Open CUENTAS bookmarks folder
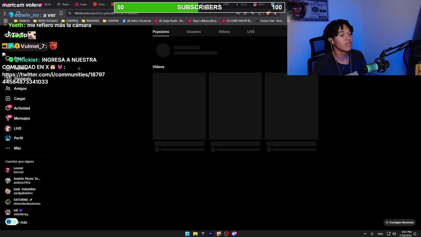Viewport: 421px width, 237px height. click(111, 21)
